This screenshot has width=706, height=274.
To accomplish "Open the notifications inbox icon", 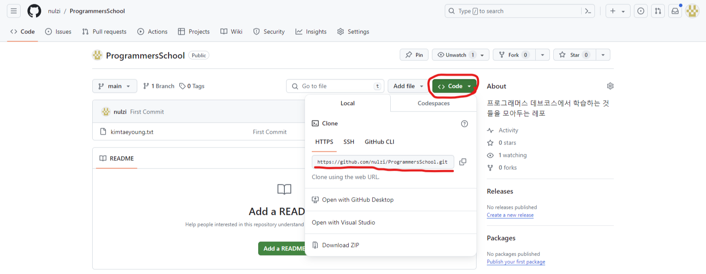I will pyautogui.click(x=675, y=11).
